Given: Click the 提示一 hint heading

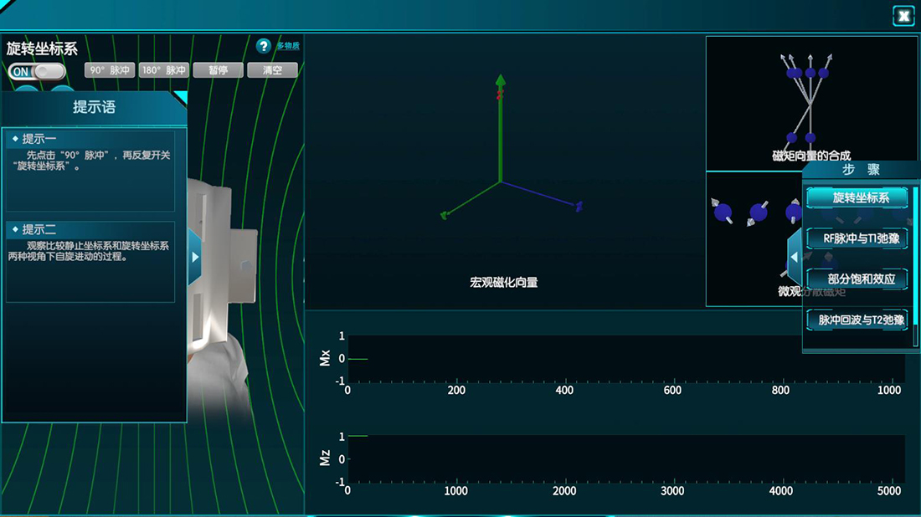Looking at the screenshot, I should (39, 139).
